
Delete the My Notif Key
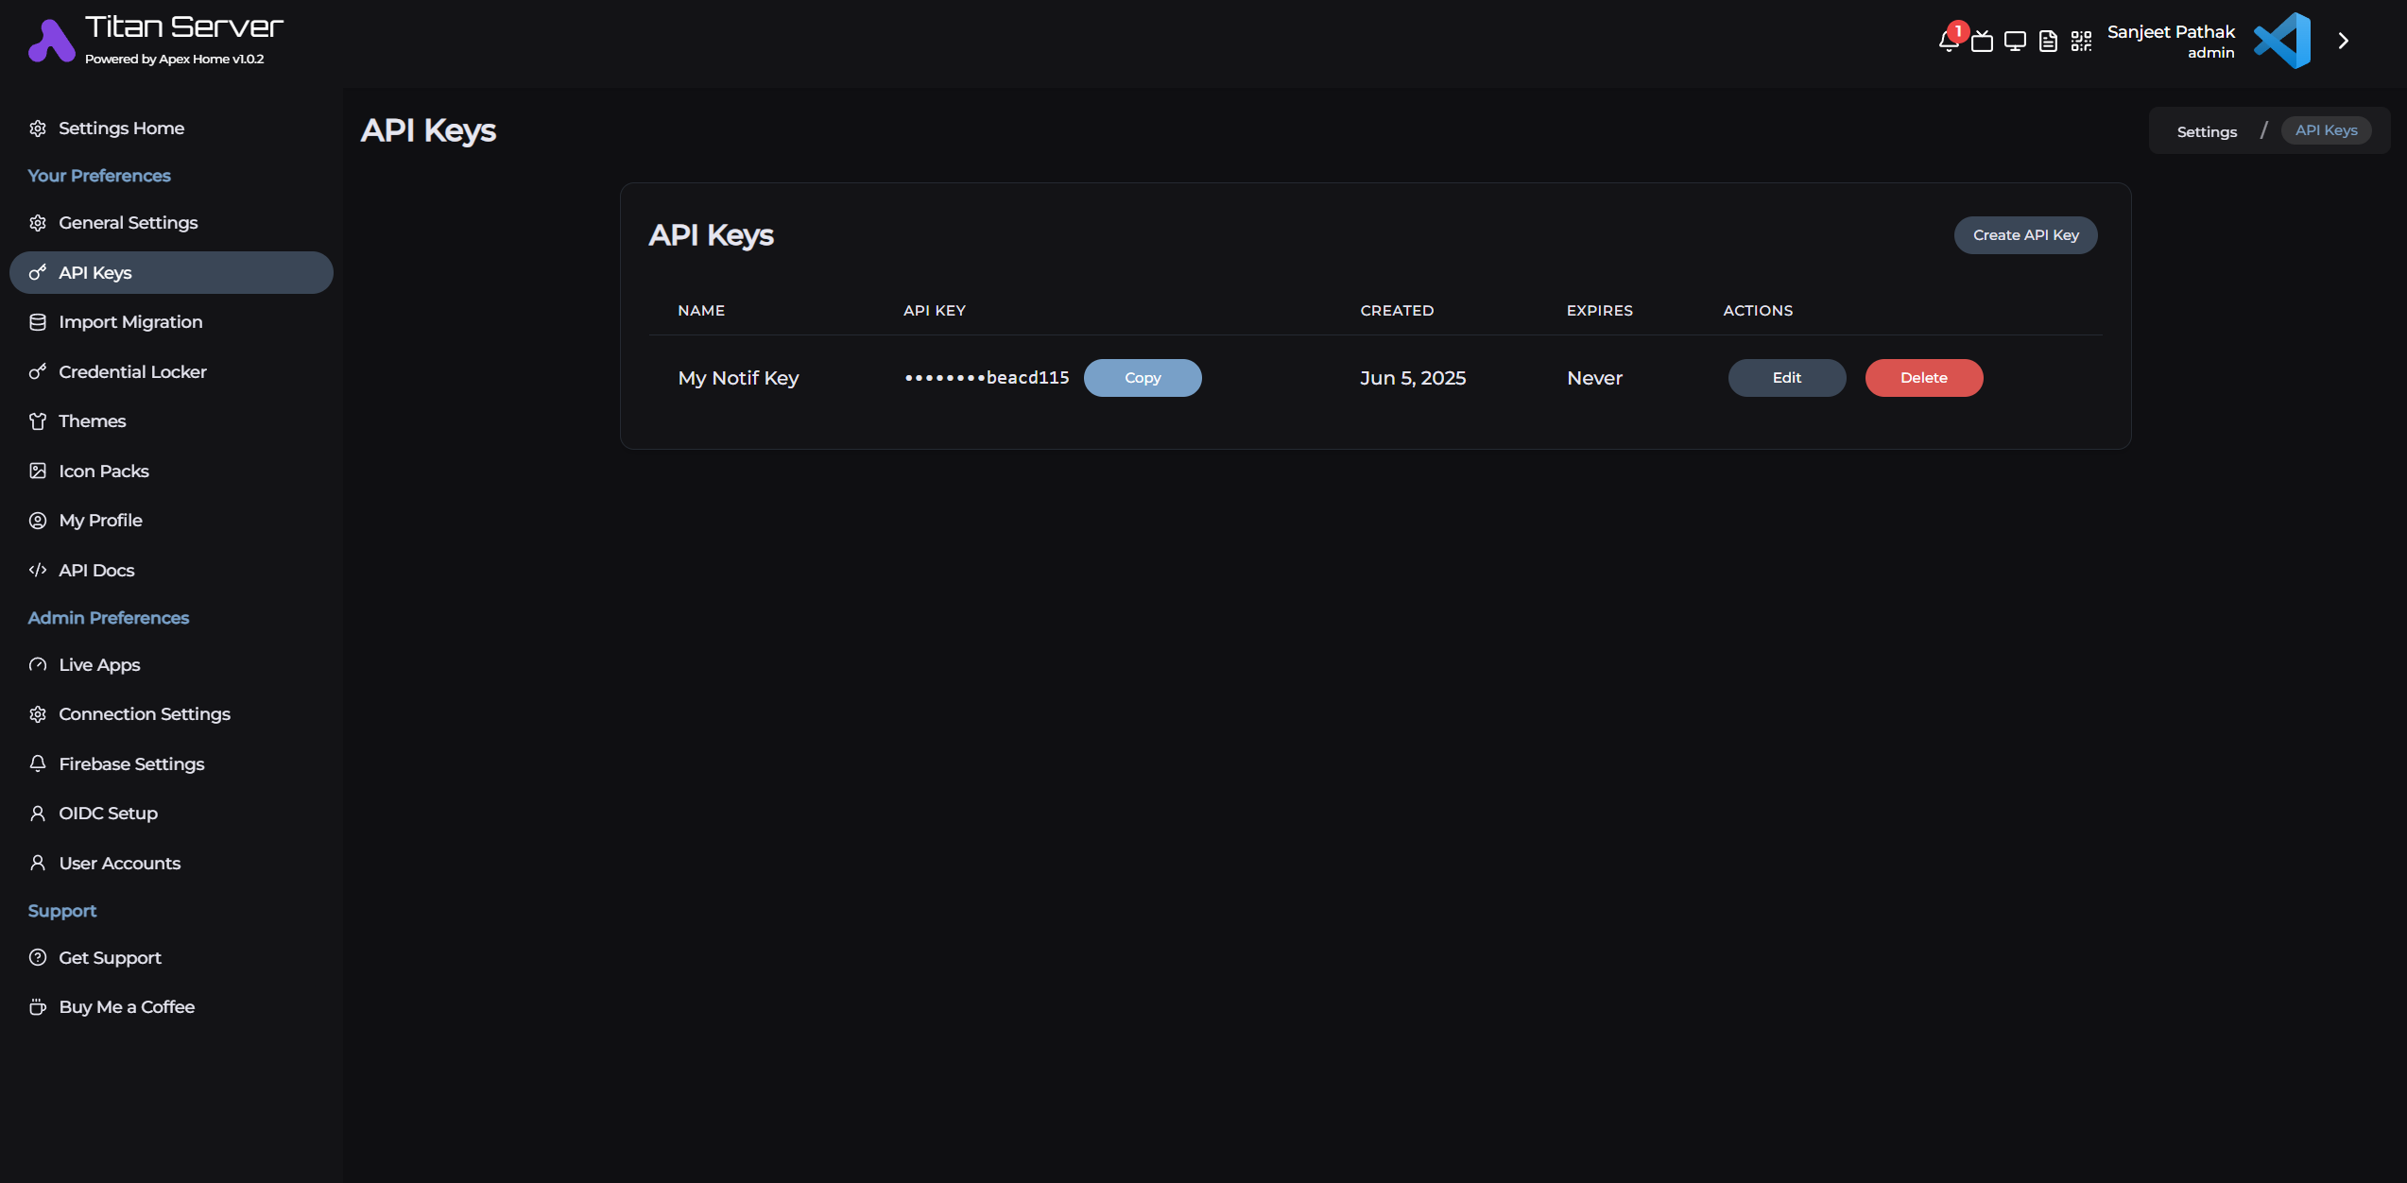[1924, 377]
